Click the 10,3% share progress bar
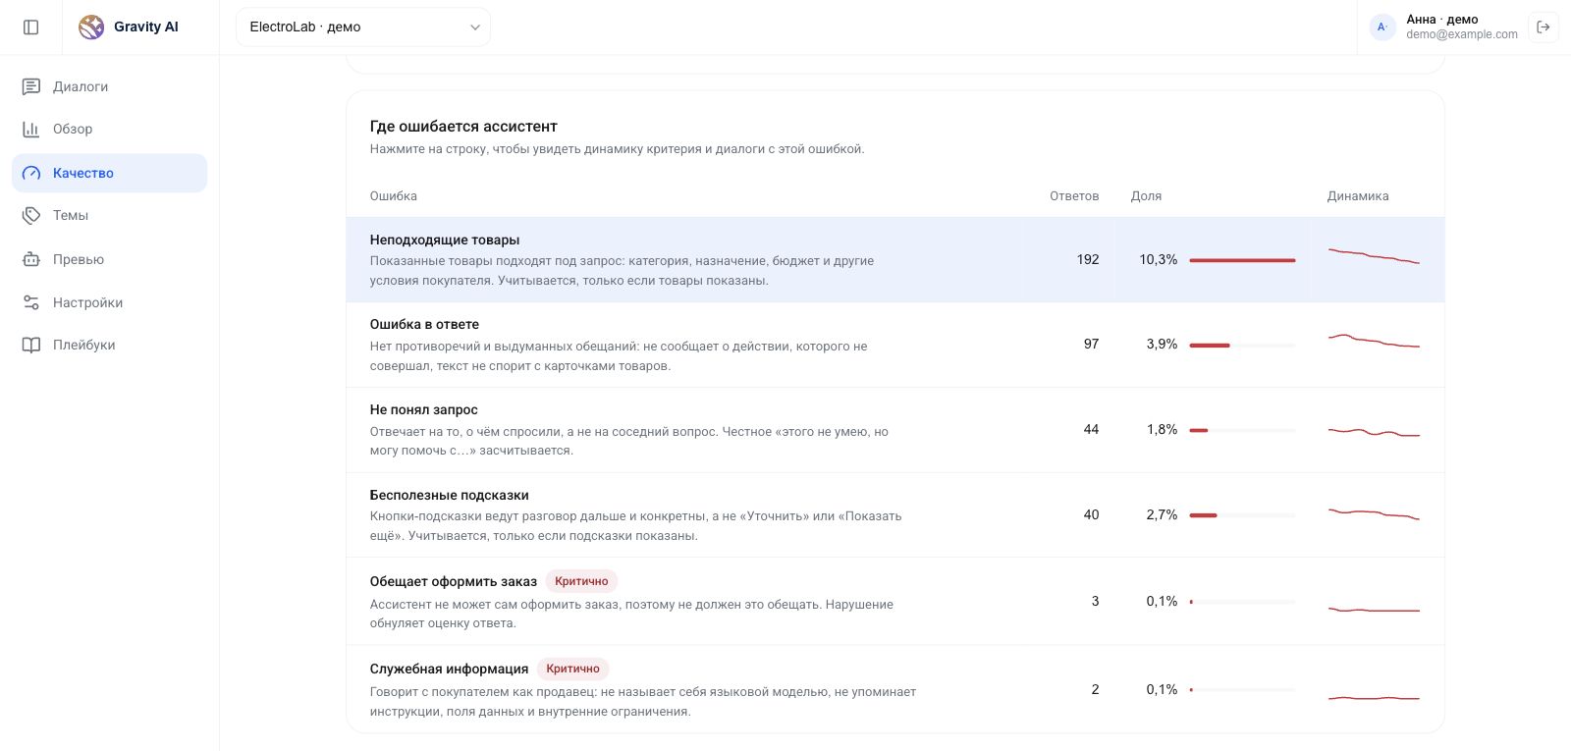The image size is (1571, 751). [x=1242, y=260]
